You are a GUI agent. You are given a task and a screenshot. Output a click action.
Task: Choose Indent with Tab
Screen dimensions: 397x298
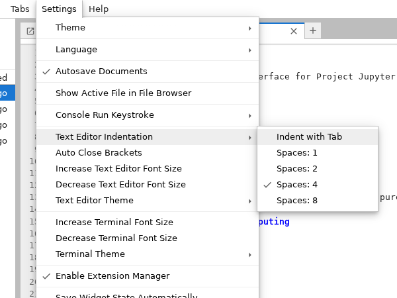(x=318, y=137)
